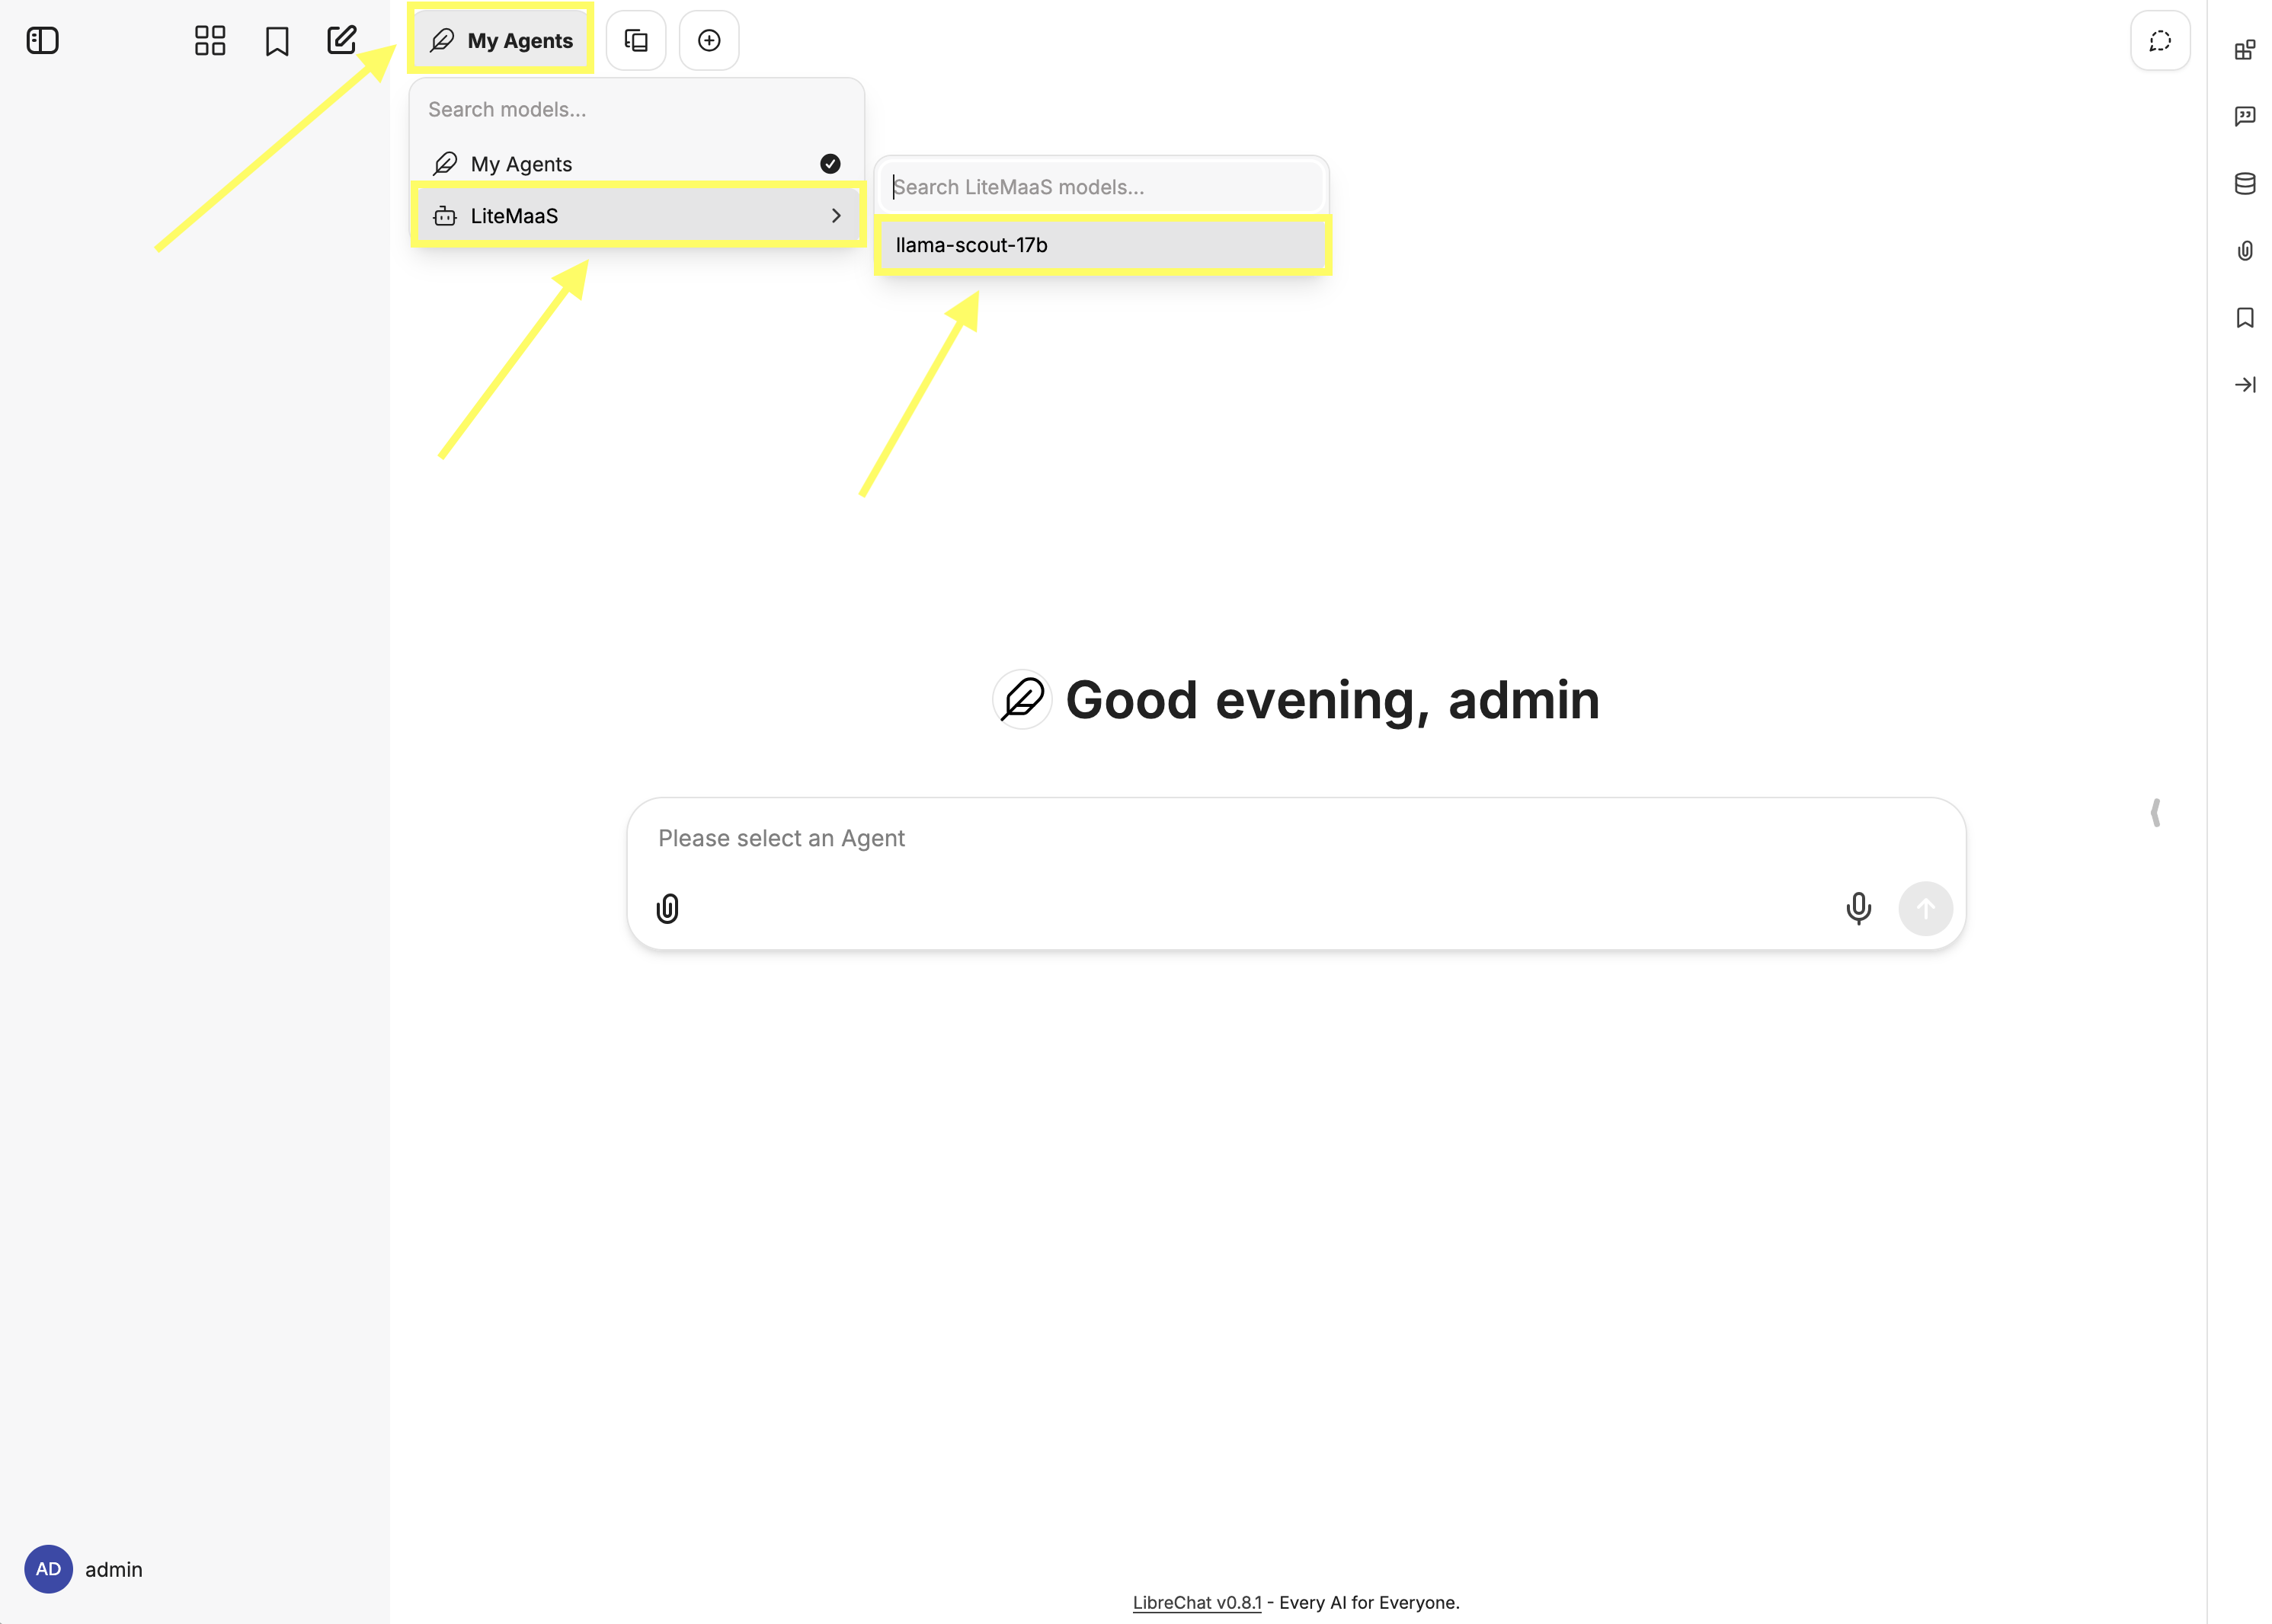
Task: Open the LibreChat v0.8.1 version link
Action: point(1196,1601)
